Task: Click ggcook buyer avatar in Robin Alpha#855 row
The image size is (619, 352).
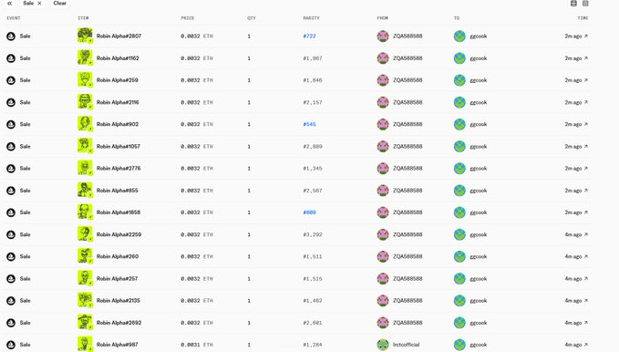Action: (459, 191)
